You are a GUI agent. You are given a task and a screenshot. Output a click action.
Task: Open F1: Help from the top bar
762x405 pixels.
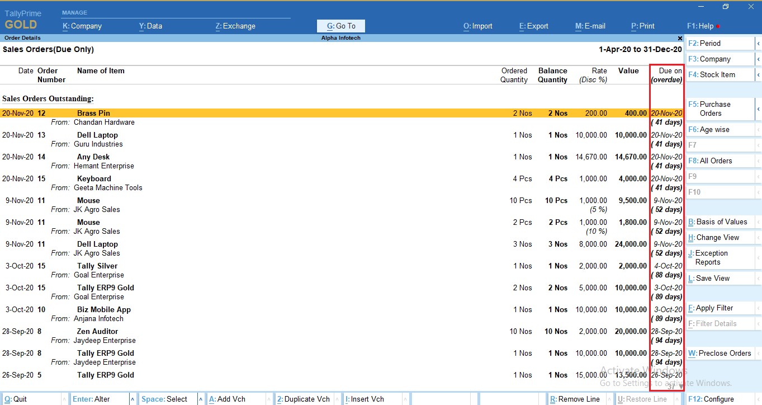(x=700, y=26)
